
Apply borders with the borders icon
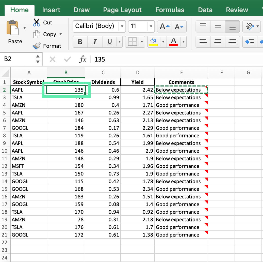132,42
